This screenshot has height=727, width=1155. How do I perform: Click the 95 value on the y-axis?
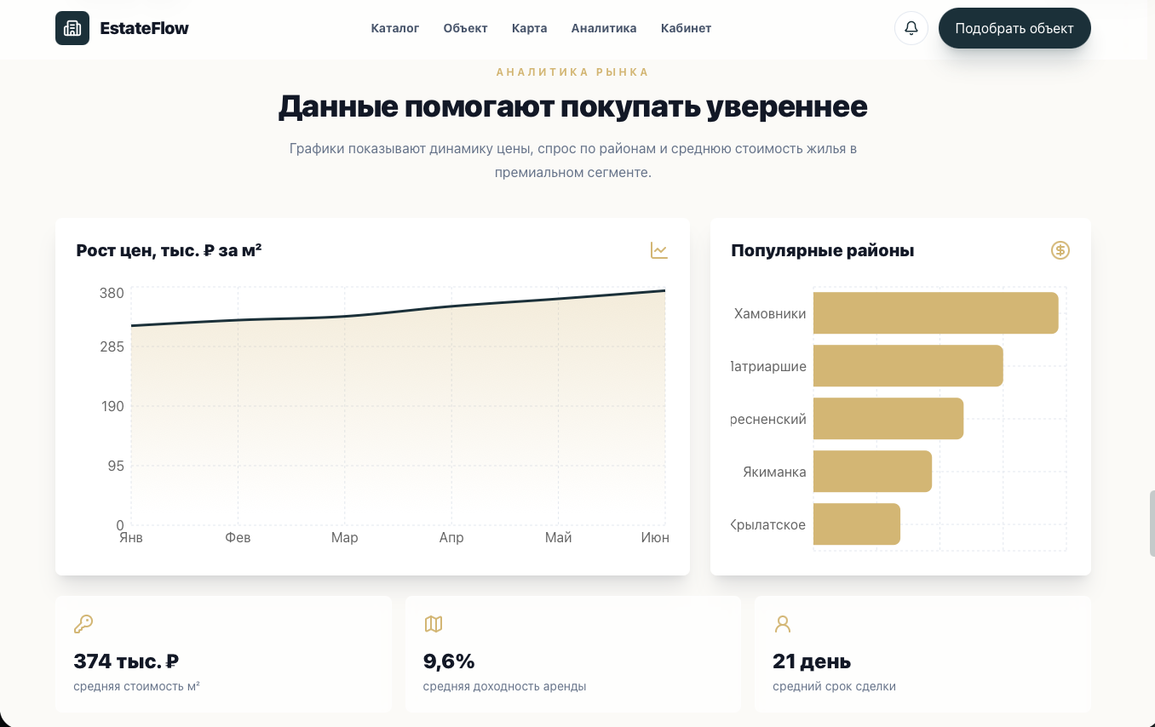(116, 466)
